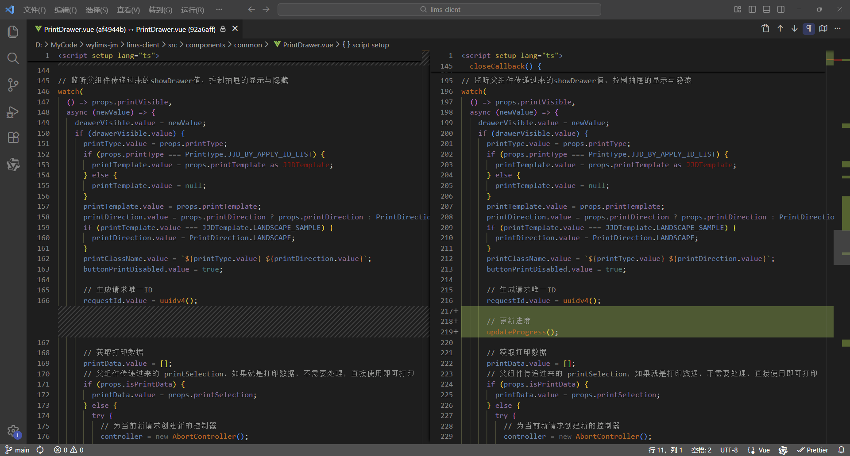The width and height of the screenshot is (850, 456).
Task: Open the Manage gear menu
Action: (x=13, y=431)
